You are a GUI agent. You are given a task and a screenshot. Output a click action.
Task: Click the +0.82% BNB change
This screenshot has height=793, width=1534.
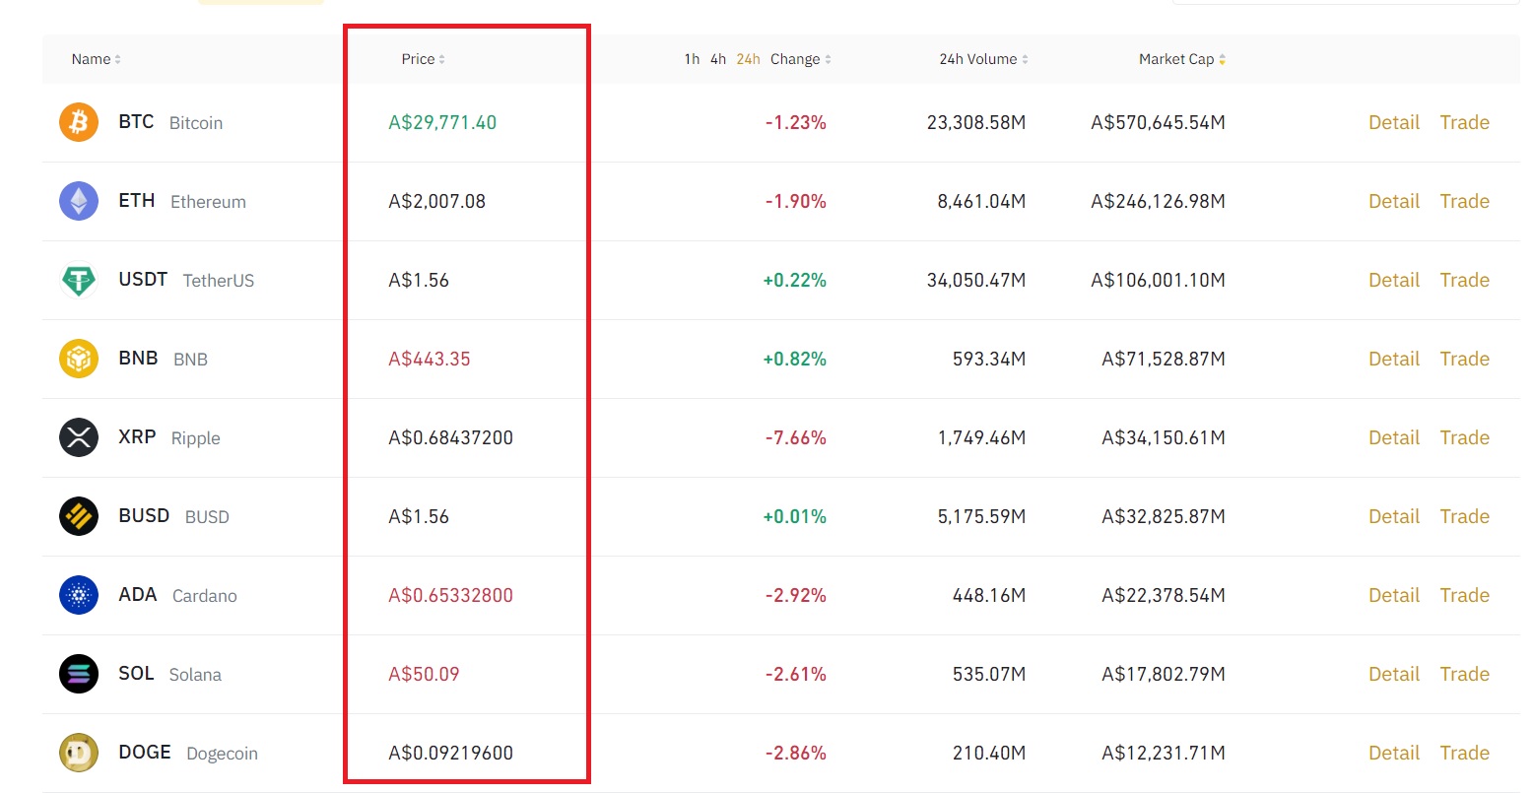[794, 359]
